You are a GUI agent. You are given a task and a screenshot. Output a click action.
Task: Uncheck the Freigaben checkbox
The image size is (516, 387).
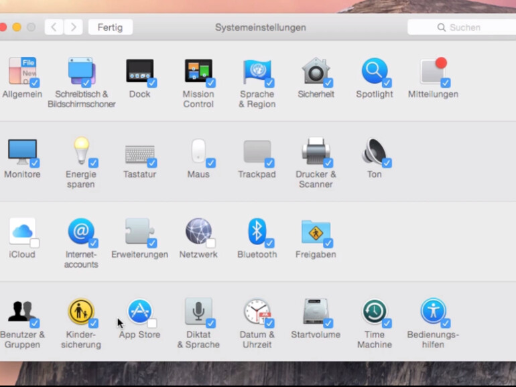(x=328, y=243)
